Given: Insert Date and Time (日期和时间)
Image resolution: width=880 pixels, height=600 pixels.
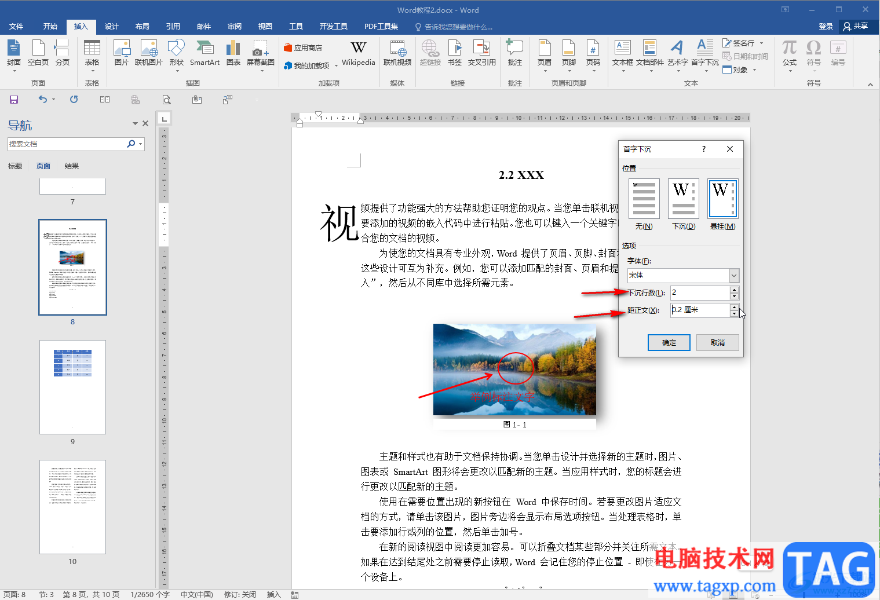Looking at the screenshot, I should click(746, 56).
